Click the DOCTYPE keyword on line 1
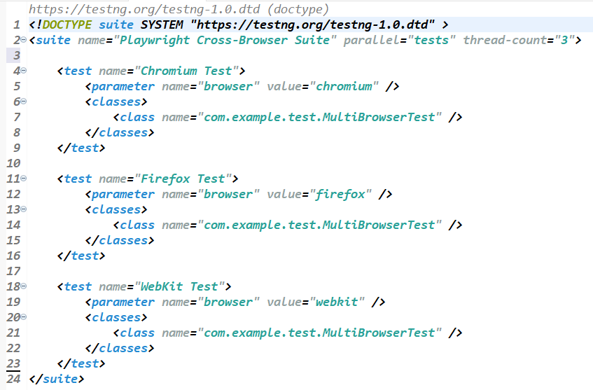This screenshot has width=593, height=390. point(67,25)
